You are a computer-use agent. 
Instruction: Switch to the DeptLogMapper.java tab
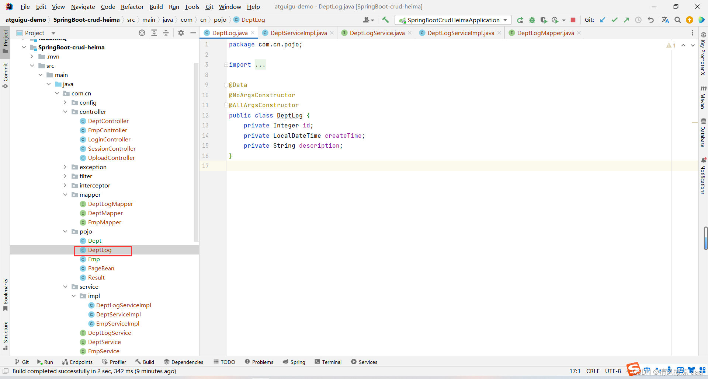tap(545, 33)
